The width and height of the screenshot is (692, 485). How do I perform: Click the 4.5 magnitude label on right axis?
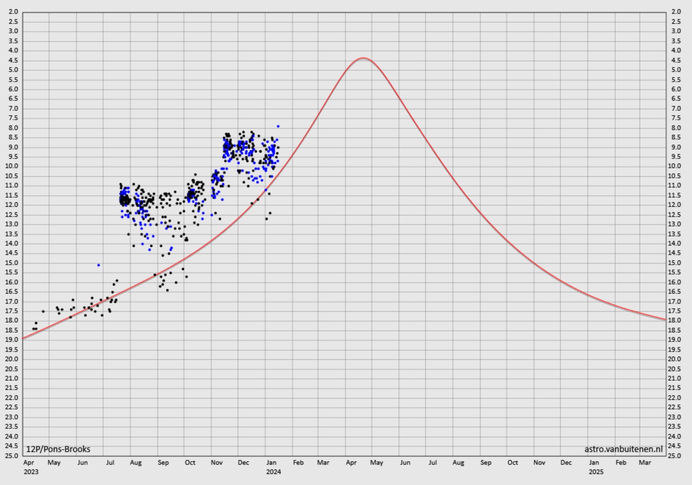(676, 60)
